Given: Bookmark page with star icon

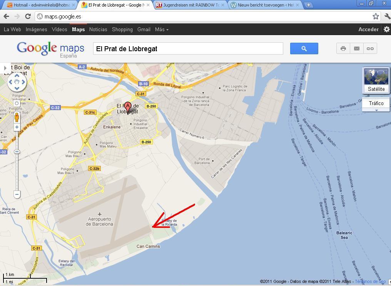Looking at the screenshot, I should click(376, 17).
